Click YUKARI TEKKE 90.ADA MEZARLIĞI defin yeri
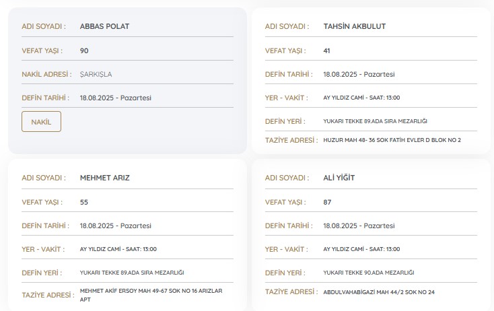This screenshot has height=311, width=494. point(368,273)
